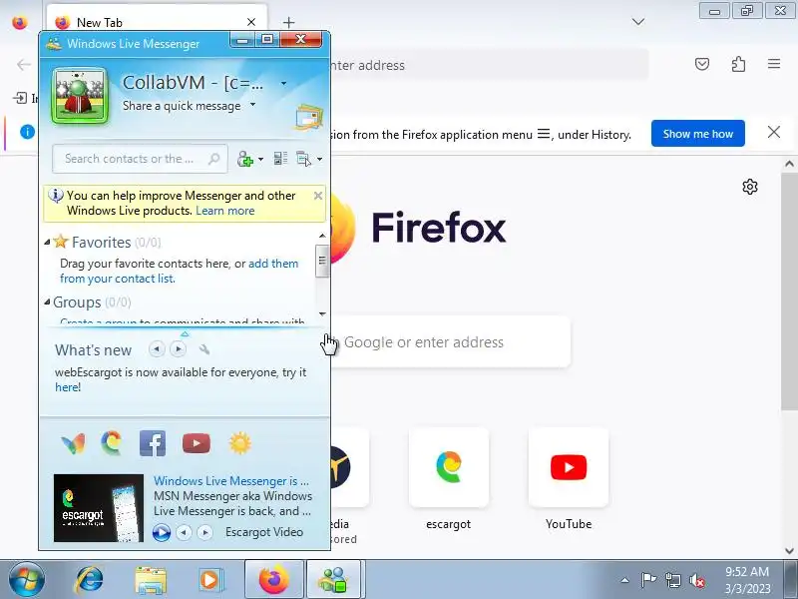Click the magnifier icon in contact search
The width and height of the screenshot is (798, 599).
click(x=214, y=159)
